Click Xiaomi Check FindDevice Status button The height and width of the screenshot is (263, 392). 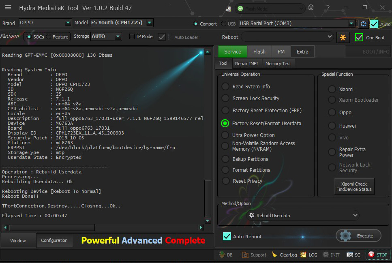(354, 187)
